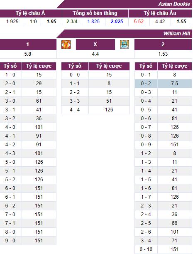Click the European odds 1.55 value

[181, 22]
